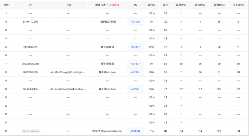The height and width of the screenshot is (136, 249).
Task: Click the 跳数 column header
Action: 6,5
